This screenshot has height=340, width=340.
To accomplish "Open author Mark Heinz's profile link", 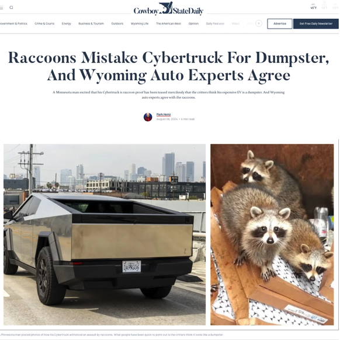I will click(164, 114).
